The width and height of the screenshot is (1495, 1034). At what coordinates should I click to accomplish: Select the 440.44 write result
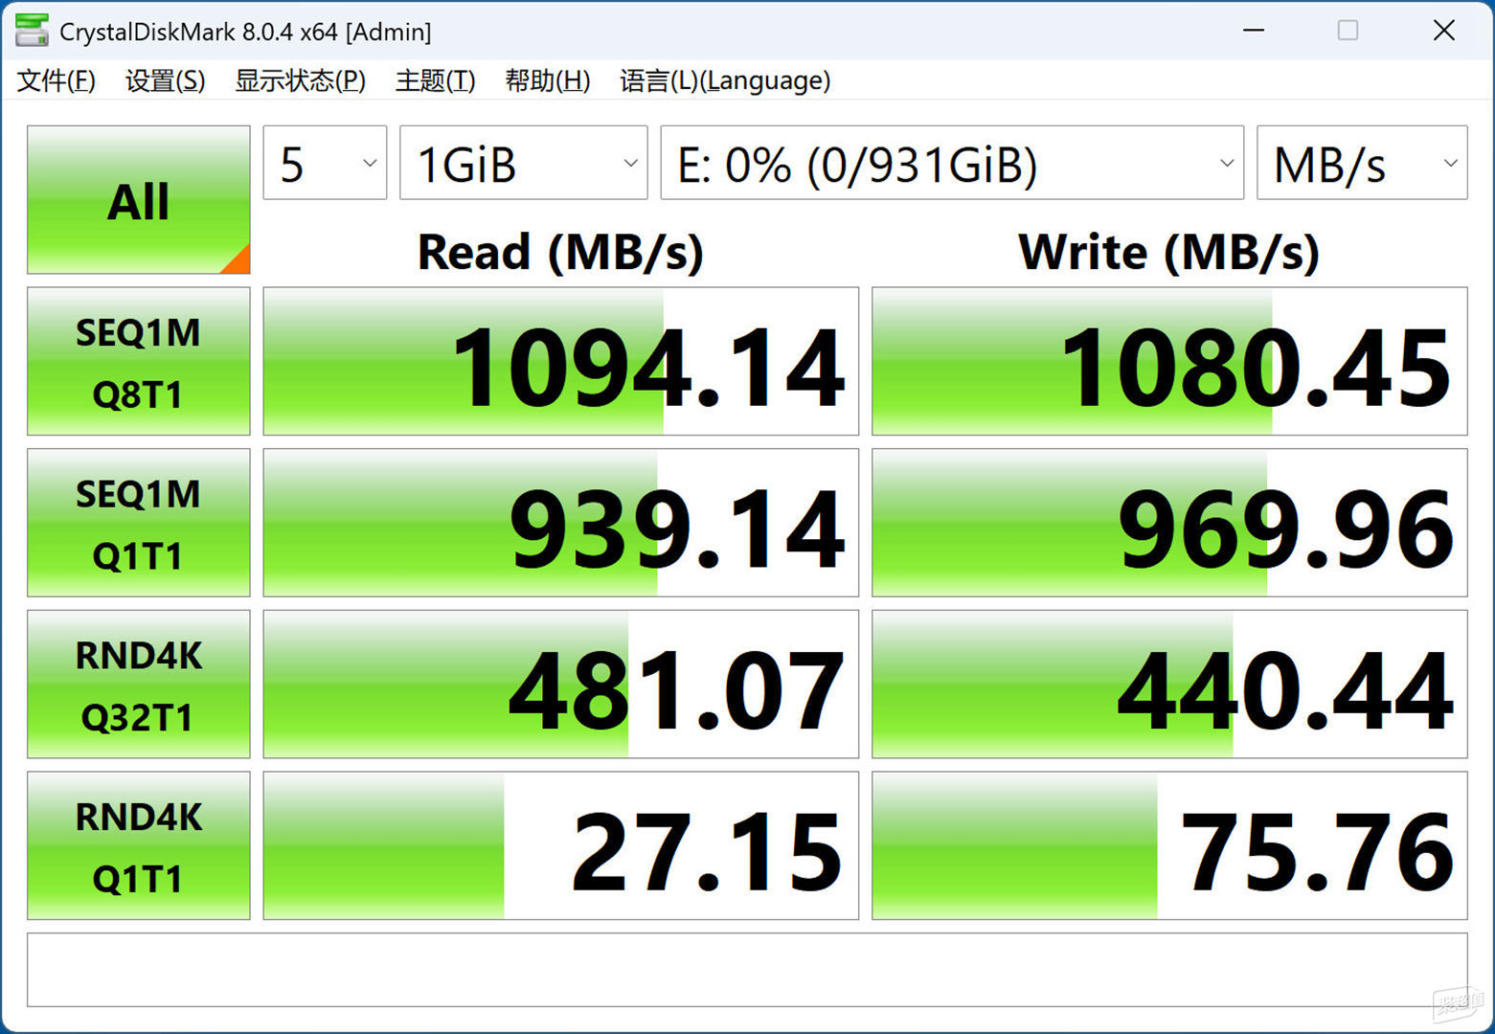point(1169,685)
